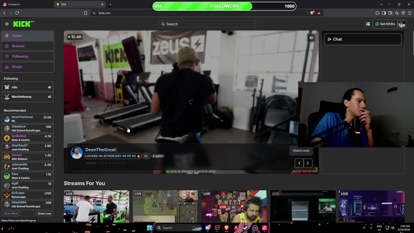
Task: Open recommended channel lordkebun
Action: coord(28,138)
